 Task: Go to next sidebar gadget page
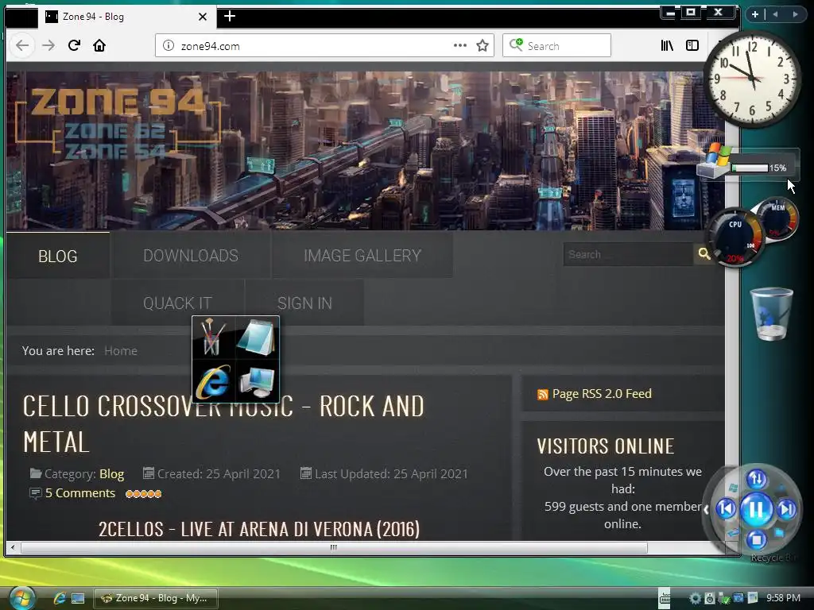(795, 14)
